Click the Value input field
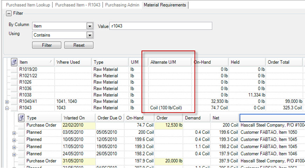Screen dimensions: 305x168 tap(161, 26)
